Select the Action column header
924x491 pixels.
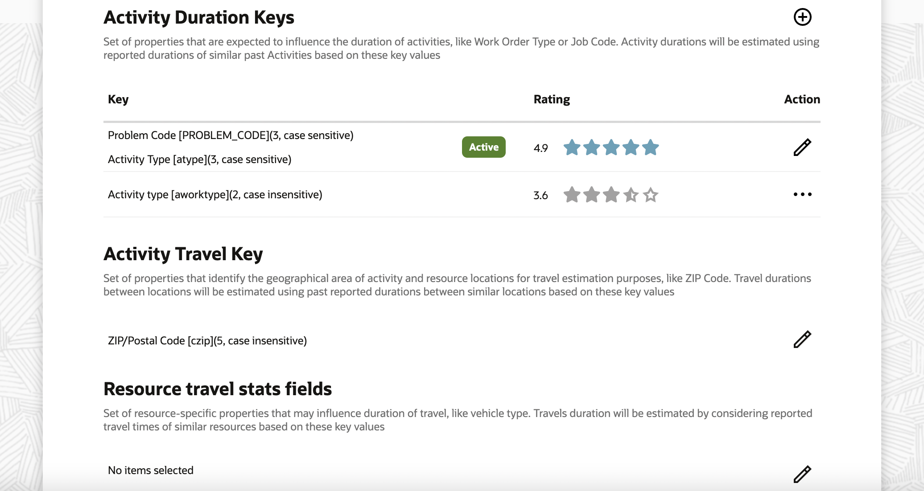802,99
